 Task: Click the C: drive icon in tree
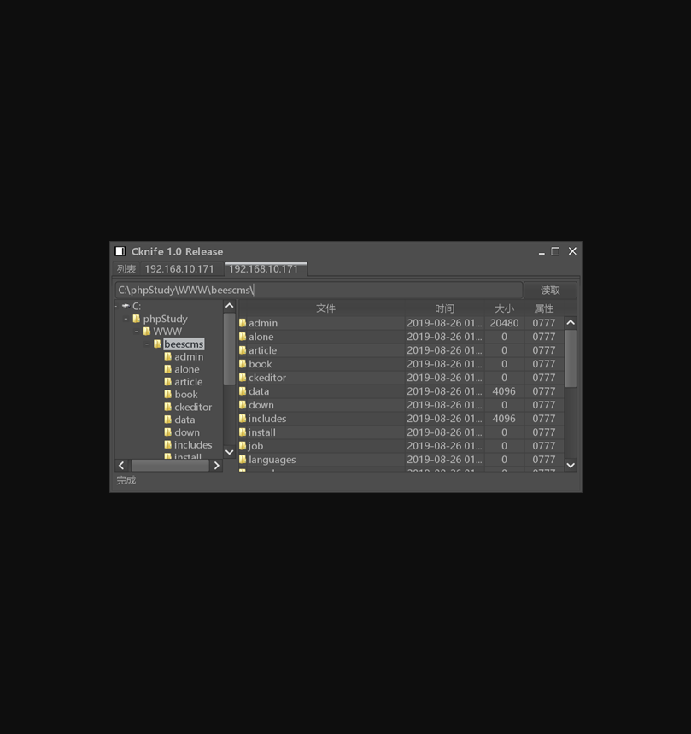tap(126, 306)
